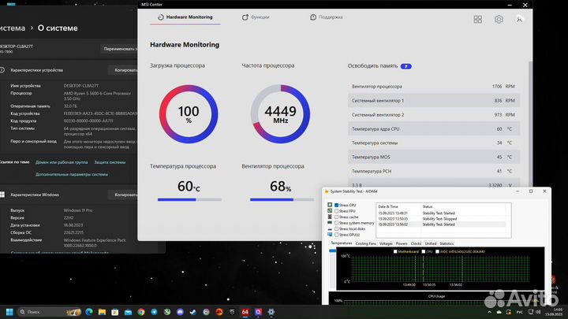Open the MSI Center user profile icon
This screenshot has width=568, height=319.
coord(519,19)
